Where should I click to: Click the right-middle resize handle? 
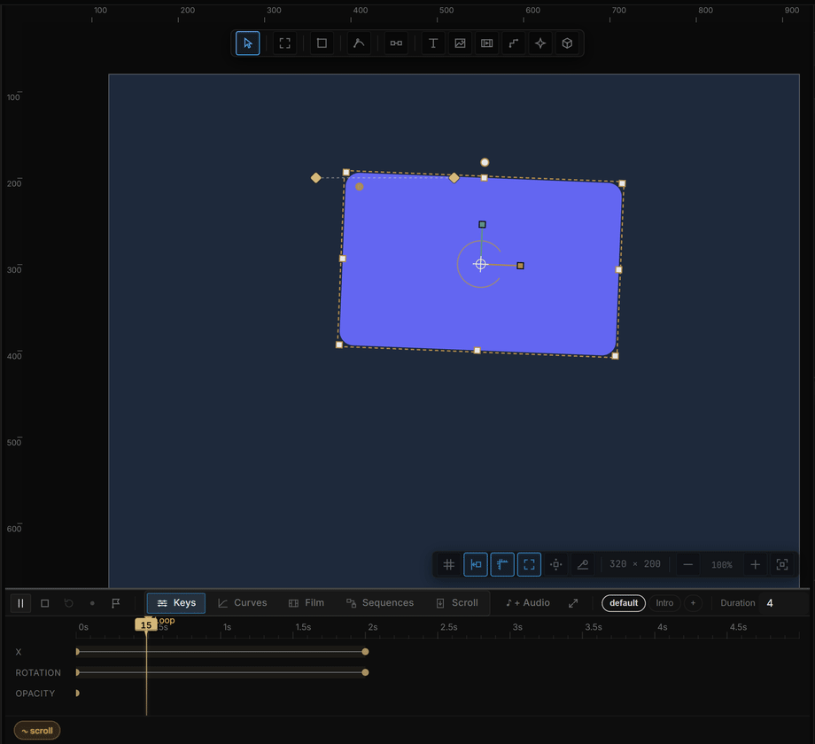[618, 269]
